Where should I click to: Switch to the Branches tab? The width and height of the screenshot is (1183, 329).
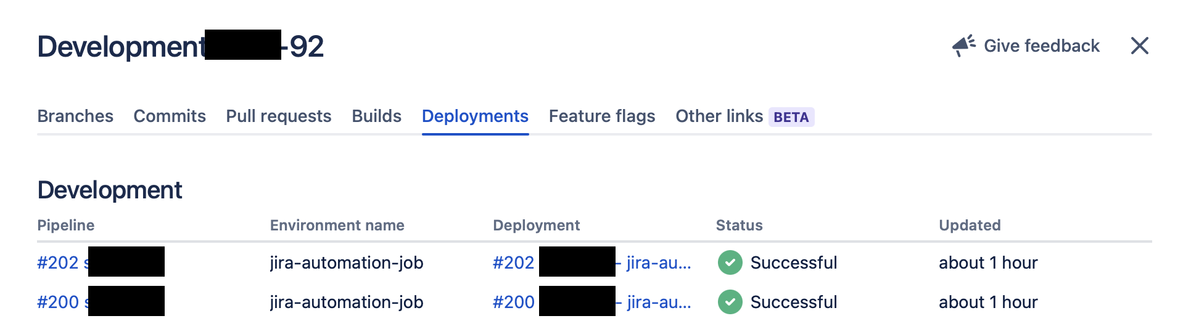tap(75, 116)
